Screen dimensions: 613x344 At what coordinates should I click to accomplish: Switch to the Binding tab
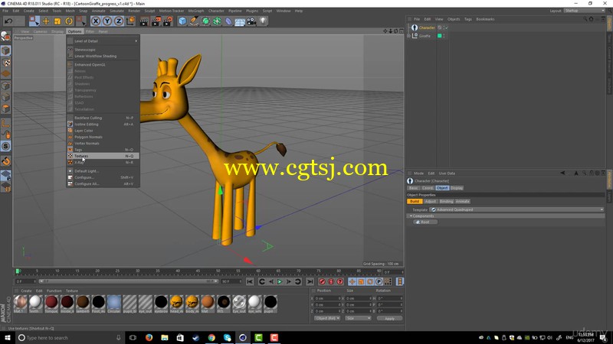tap(446, 202)
